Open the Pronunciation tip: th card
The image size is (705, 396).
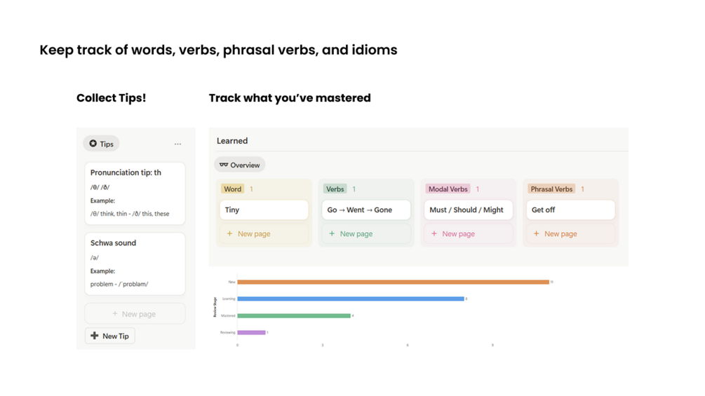pyautogui.click(x=135, y=193)
